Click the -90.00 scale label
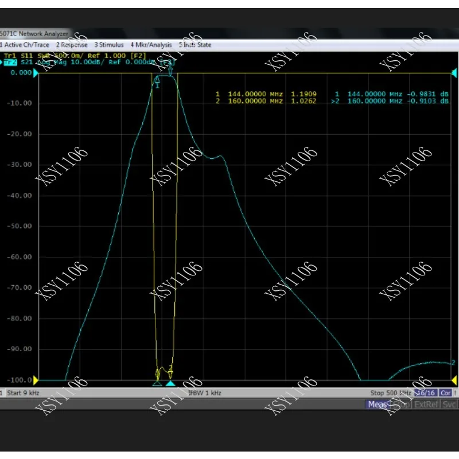The image size is (459, 459). click(20, 349)
